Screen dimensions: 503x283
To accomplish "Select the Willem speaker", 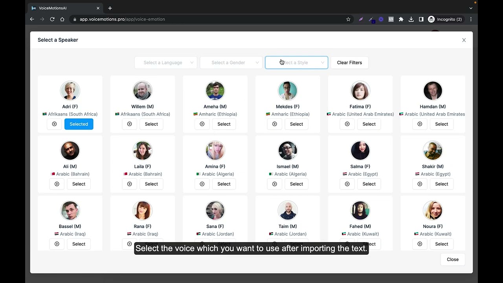I will pos(151,124).
